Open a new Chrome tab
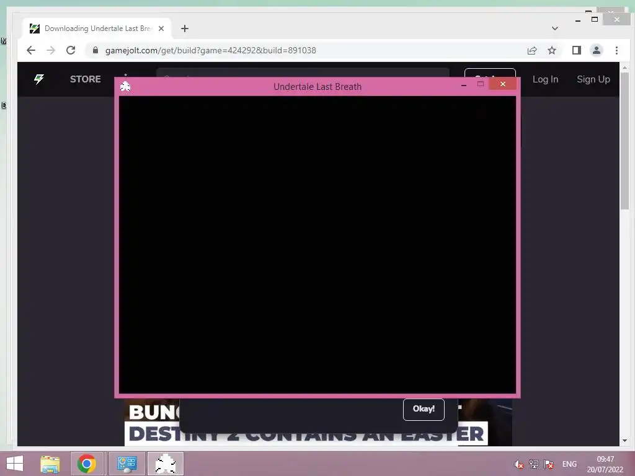635x476 pixels. point(185,29)
